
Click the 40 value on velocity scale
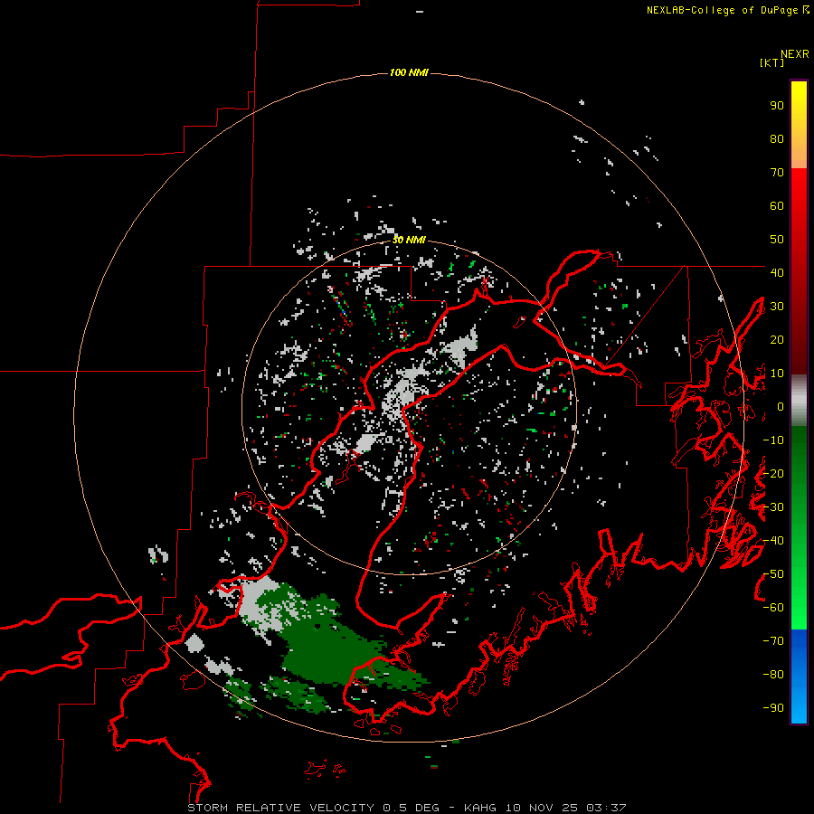click(x=777, y=273)
